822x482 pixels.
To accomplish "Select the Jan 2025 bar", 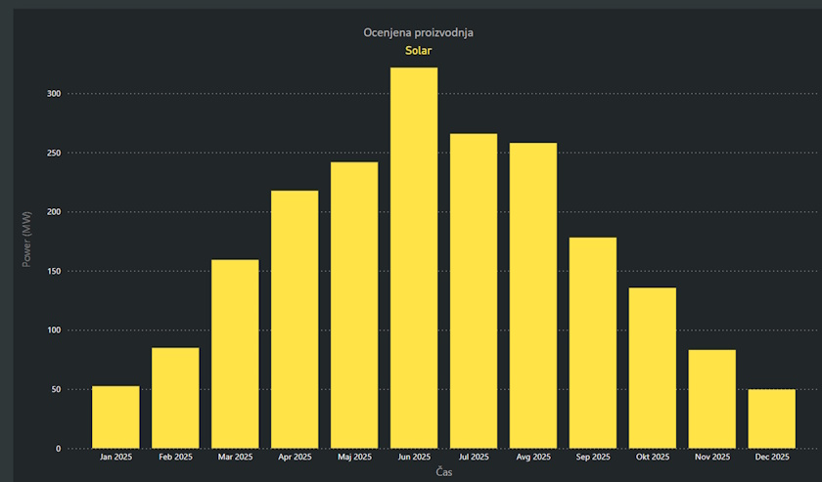I will tap(115, 417).
